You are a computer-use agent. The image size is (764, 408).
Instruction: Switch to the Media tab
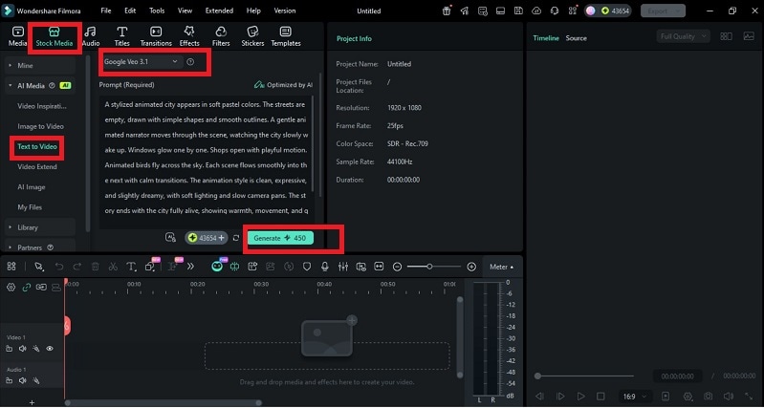pyautogui.click(x=17, y=37)
